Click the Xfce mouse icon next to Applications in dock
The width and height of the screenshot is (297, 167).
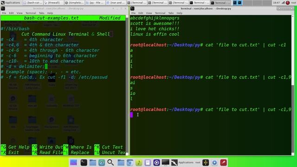tap(174, 162)
